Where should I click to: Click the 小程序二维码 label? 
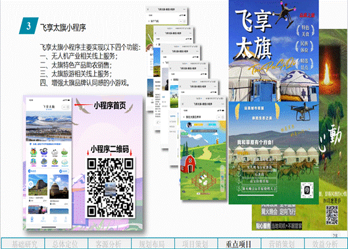click(110, 149)
